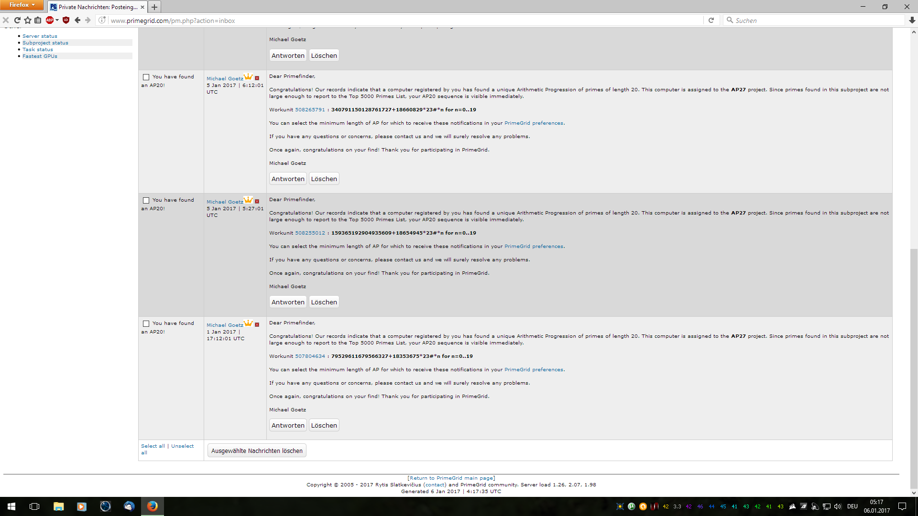Screen dimensions: 918x516
Task: Open the downloads arrow icon
Action: [x=912, y=20]
